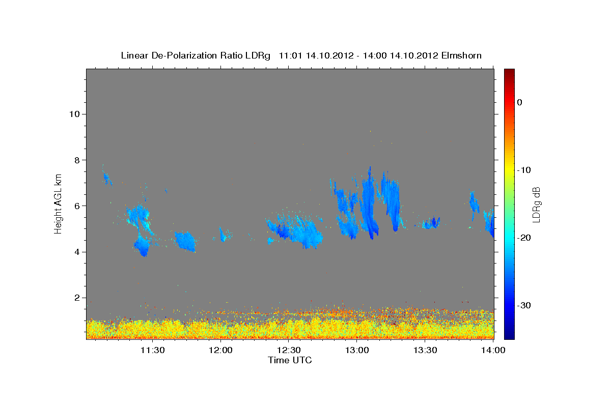Screen dimensions: 611x407
Task: Click the 13:30 time tick label
Action: click(426, 350)
